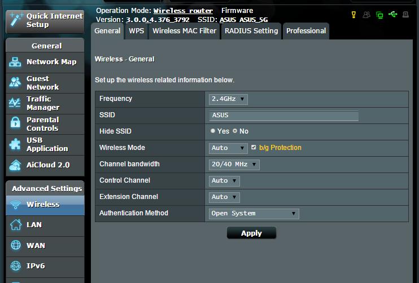
Task: Click the IPv6 globe icon
Action: (16, 266)
